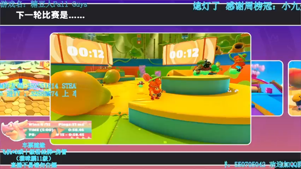Click the pink dragon icon in stats overlay
Image resolution: width=301 pixels, height=169 pixels.
click(x=14, y=130)
